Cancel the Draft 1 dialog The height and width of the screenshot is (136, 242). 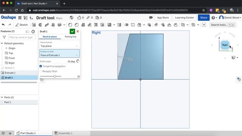[x=78, y=31]
